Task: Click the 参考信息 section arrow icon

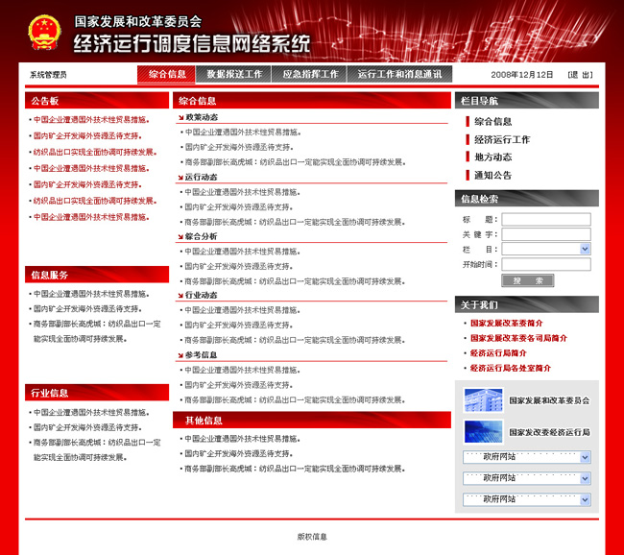Action: pos(180,355)
